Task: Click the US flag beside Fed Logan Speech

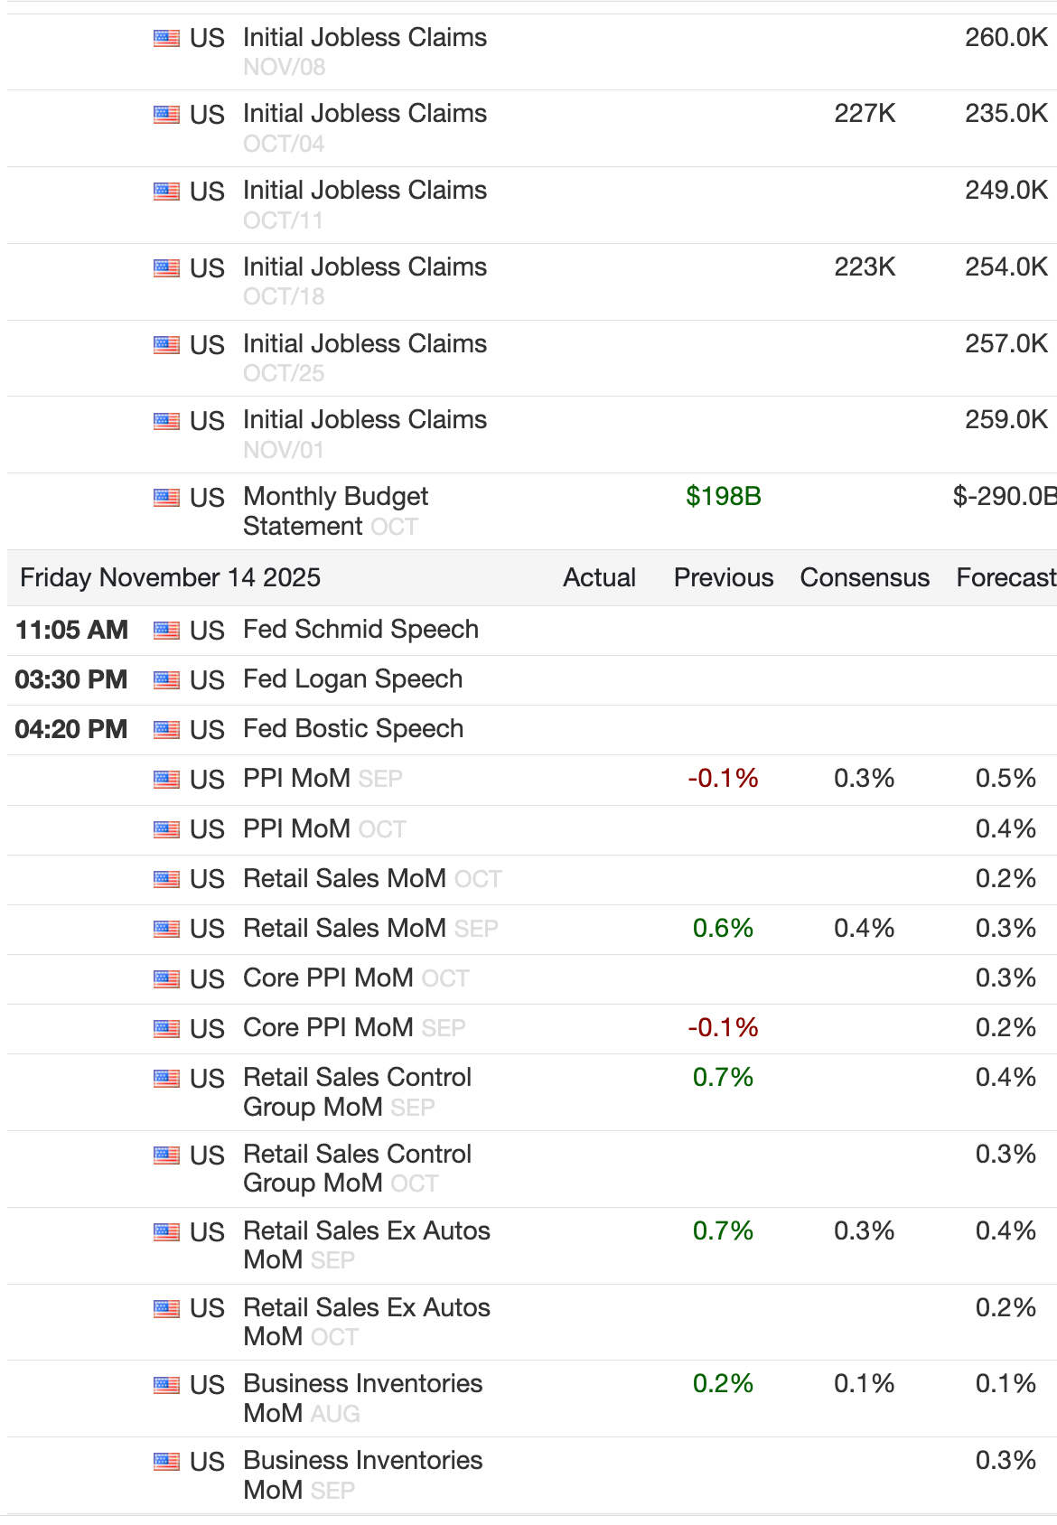Action: pos(166,680)
